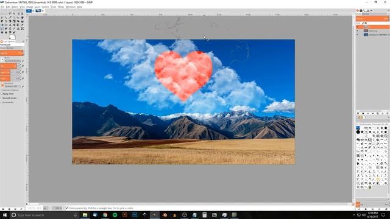Open the Dynamics selector in tool options
Screen dimensions: 390x219
[x=2, y=85]
